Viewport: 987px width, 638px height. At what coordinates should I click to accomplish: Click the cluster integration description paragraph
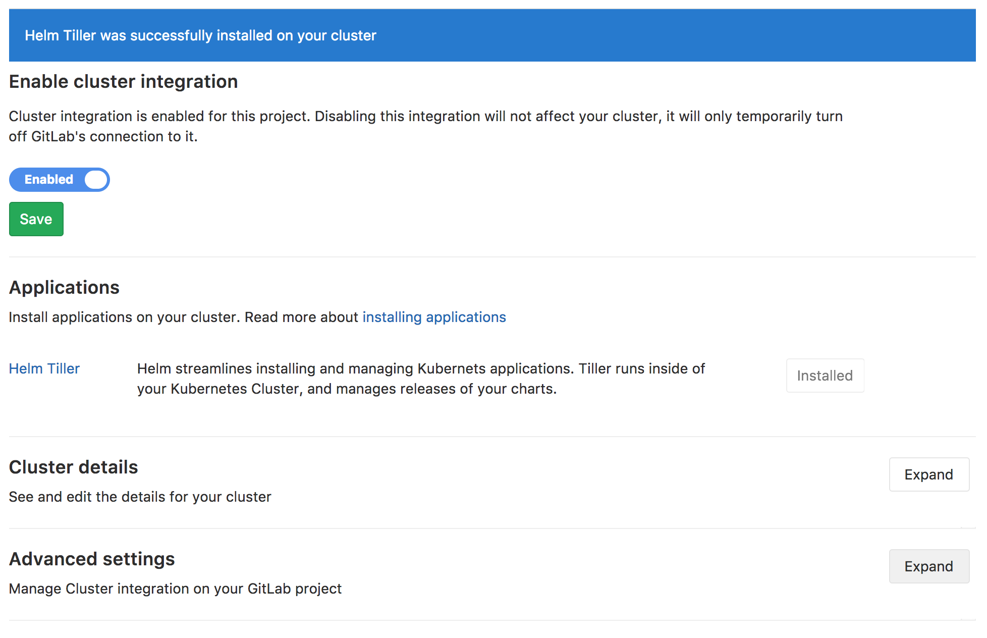[x=425, y=126]
